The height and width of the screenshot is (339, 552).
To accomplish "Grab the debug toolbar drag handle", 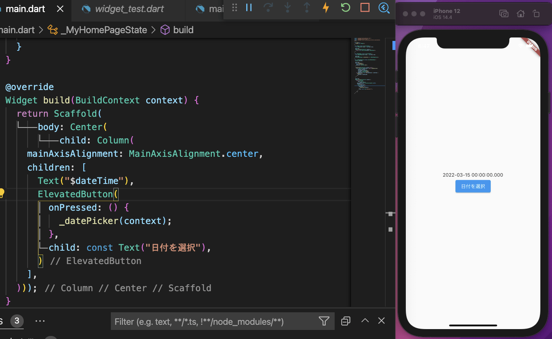I will [235, 8].
